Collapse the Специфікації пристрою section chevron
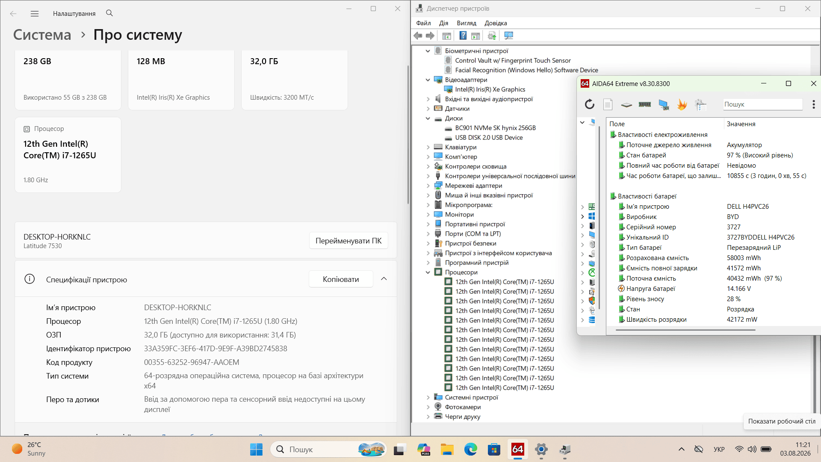821x462 pixels. click(384, 279)
